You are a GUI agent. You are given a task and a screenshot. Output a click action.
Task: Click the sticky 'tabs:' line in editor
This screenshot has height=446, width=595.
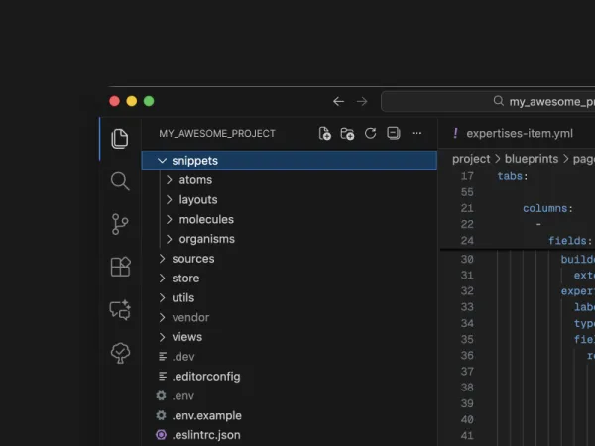click(x=513, y=176)
